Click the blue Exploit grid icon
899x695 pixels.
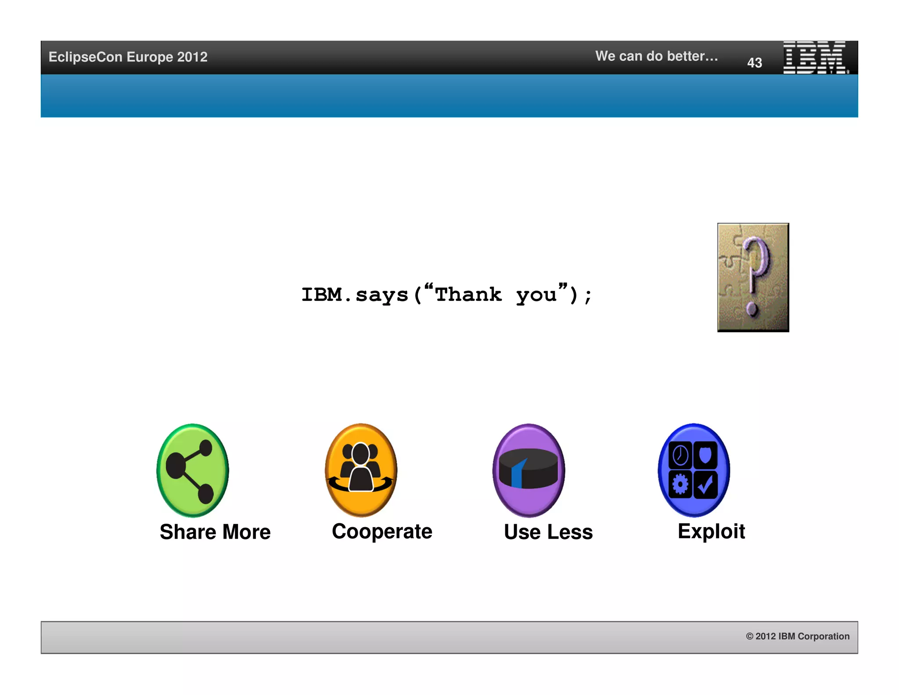(x=694, y=470)
